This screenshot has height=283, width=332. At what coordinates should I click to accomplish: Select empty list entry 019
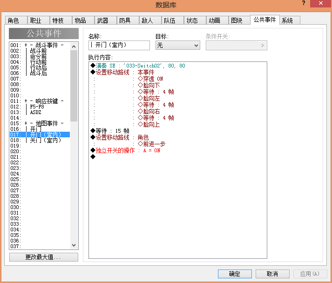pos(40,146)
